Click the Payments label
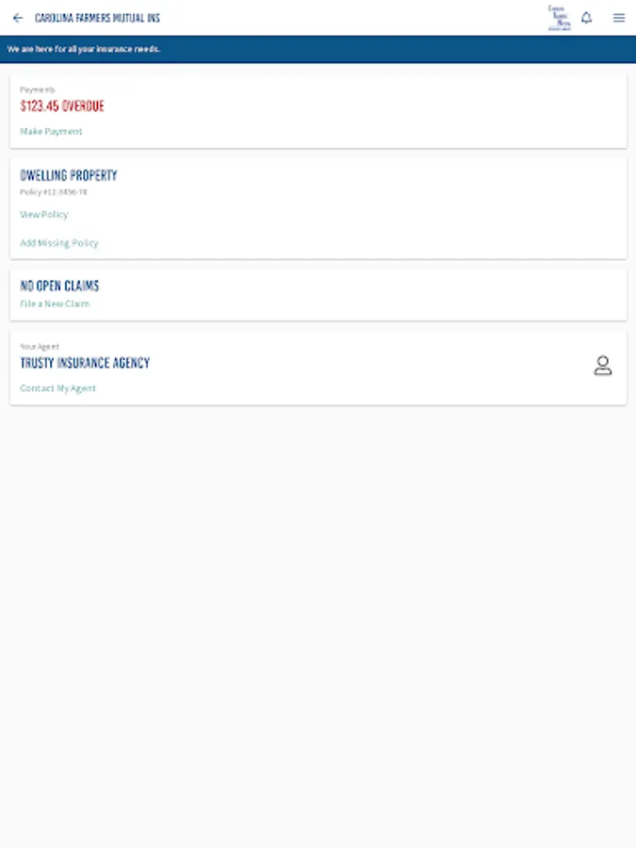The height and width of the screenshot is (848, 636). pos(38,90)
